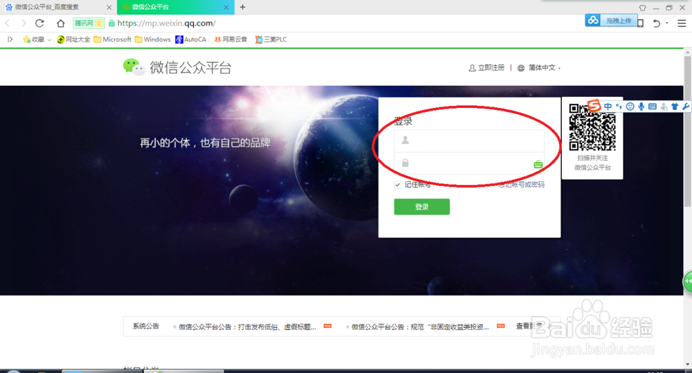Open announcement 打击发布低俗、虚假标题
This screenshot has width=692, height=373.
(x=247, y=327)
